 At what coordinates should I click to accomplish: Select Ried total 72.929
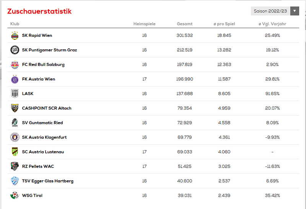185,122
